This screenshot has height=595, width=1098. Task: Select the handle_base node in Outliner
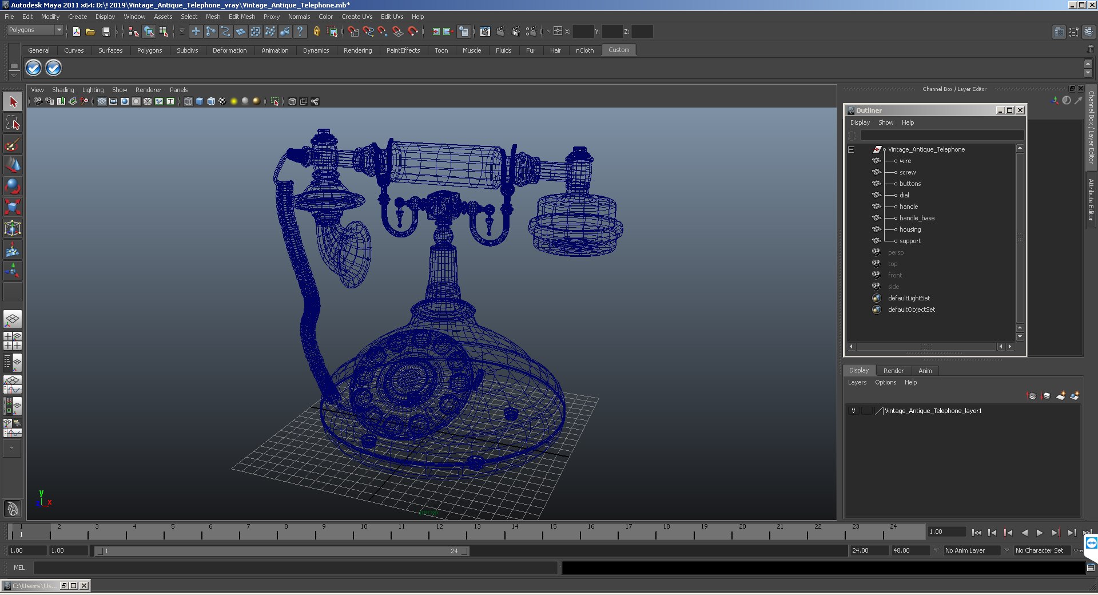point(917,218)
